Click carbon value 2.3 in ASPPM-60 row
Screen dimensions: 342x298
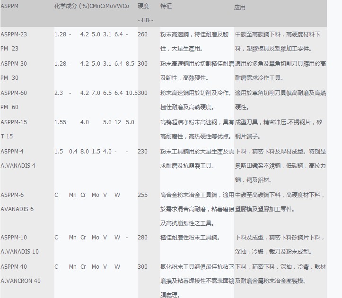click(59, 93)
